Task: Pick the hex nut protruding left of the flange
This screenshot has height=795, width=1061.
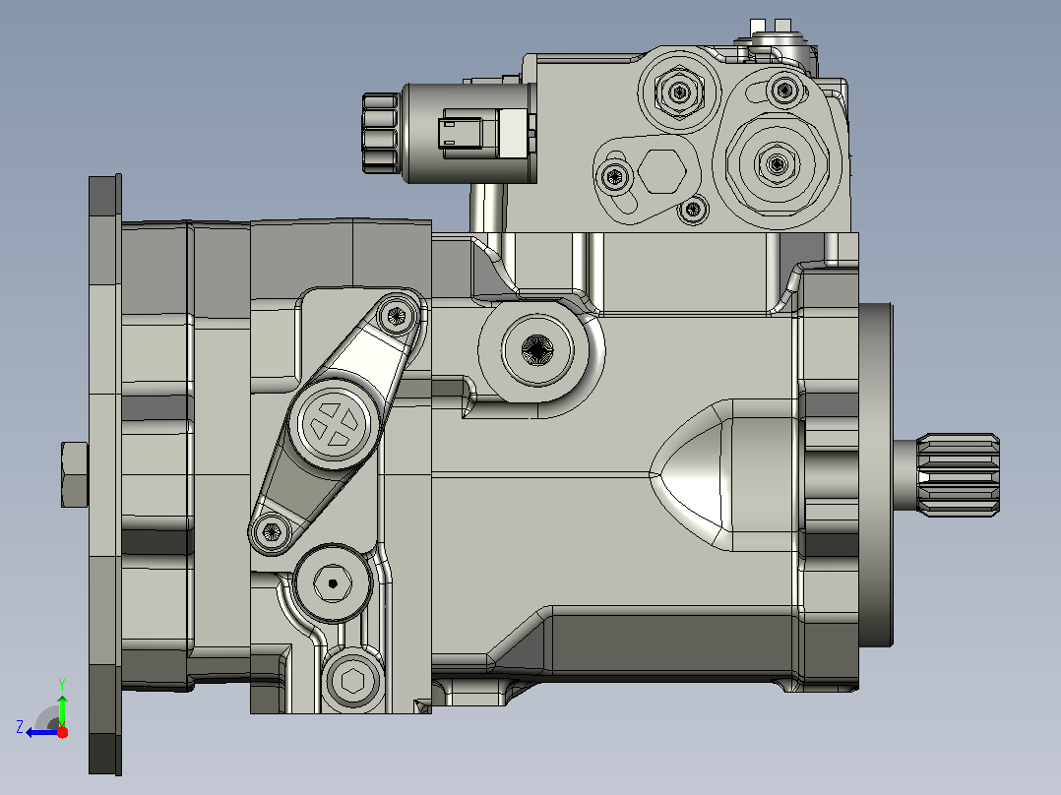Action: [x=75, y=474]
